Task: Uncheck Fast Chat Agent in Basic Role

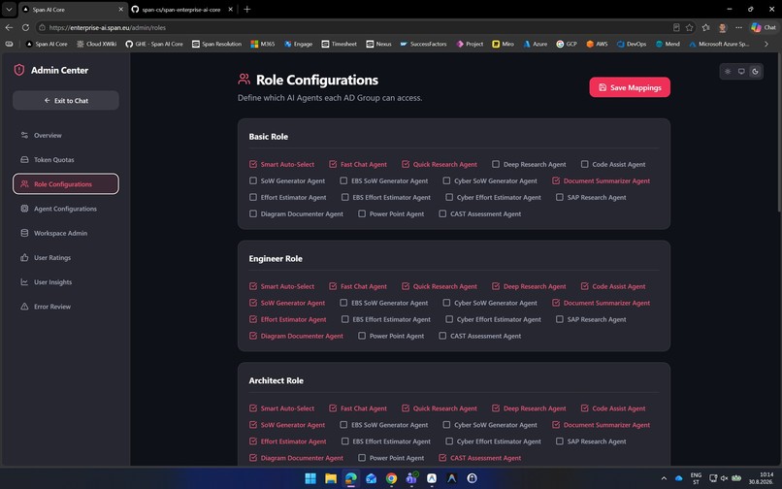Action: [x=333, y=164]
